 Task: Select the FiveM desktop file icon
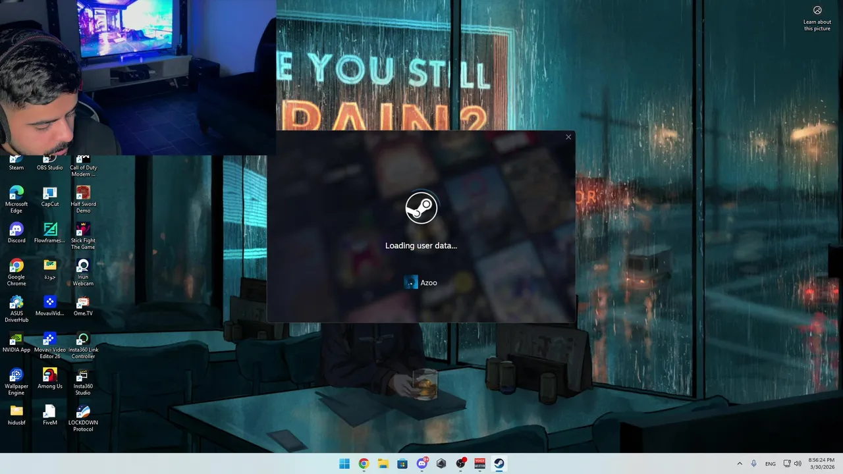50,415
